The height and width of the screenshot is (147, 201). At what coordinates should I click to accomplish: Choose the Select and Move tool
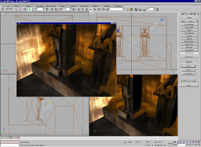pos(52,9)
